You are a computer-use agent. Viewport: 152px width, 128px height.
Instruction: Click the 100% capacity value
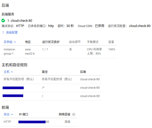tap(112, 49)
